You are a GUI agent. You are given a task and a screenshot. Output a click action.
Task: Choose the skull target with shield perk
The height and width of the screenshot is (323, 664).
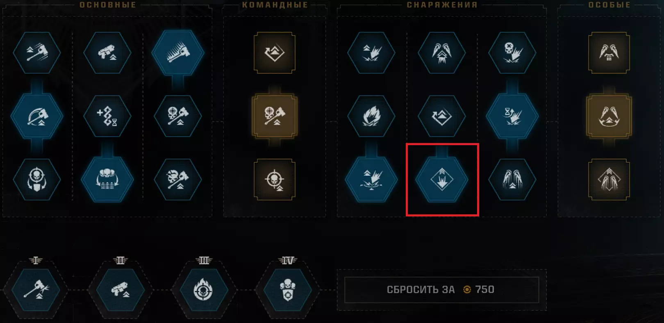37,180
